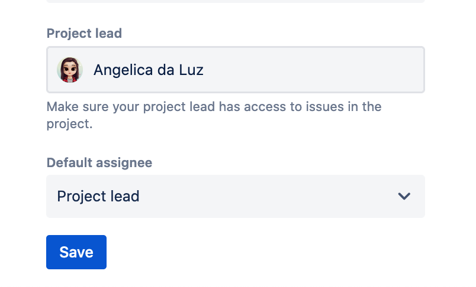Open the Default assignee dropdown

tap(235, 196)
